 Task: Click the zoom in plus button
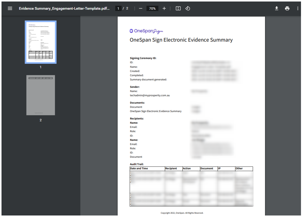click(164, 8)
